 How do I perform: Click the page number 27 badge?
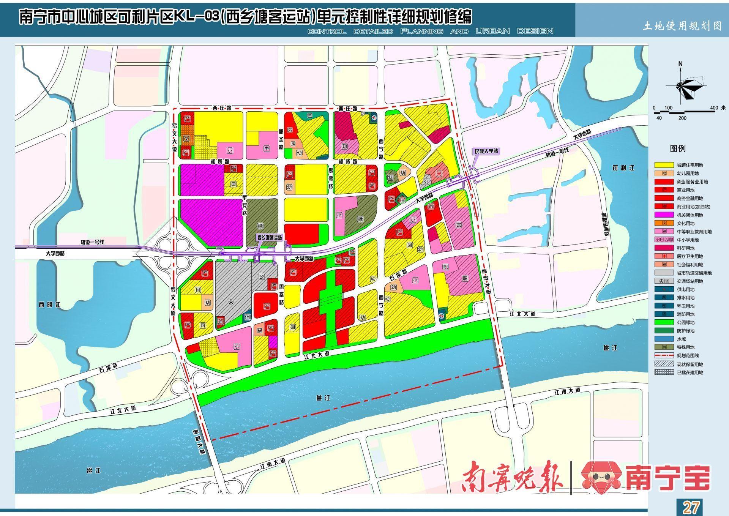pos(690,507)
